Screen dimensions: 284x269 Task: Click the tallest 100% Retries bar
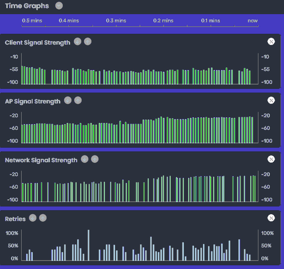click(88, 245)
